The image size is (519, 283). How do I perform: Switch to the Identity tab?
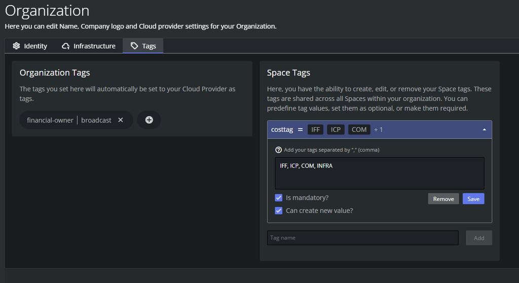pos(30,46)
